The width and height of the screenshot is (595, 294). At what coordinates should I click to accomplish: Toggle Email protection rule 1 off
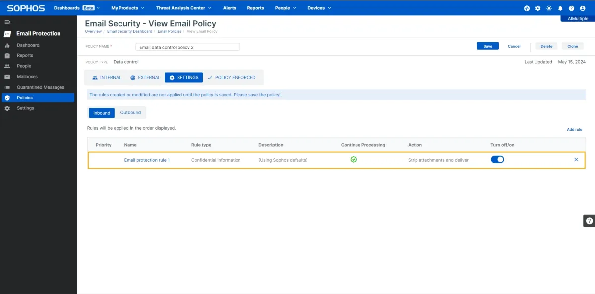(497, 159)
